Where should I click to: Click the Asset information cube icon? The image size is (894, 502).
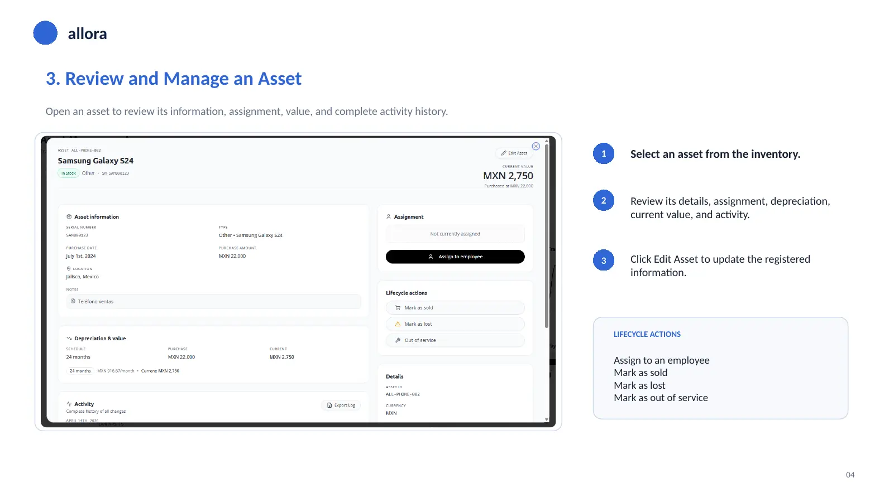[x=69, y=216]
